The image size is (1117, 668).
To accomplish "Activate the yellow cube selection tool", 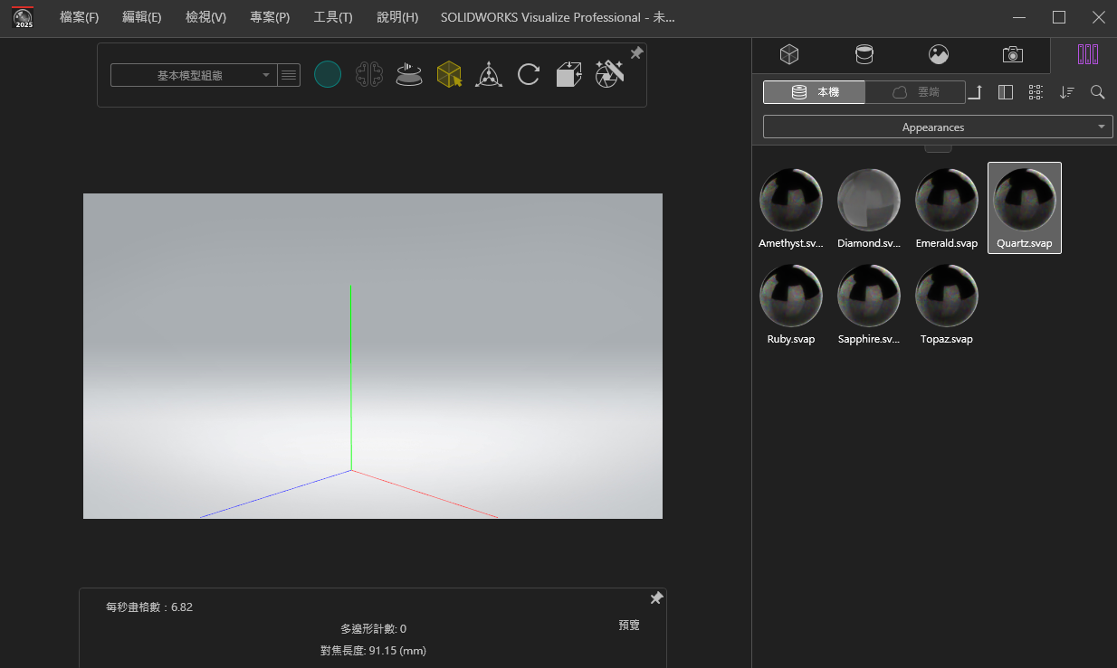I will [449, 75].
